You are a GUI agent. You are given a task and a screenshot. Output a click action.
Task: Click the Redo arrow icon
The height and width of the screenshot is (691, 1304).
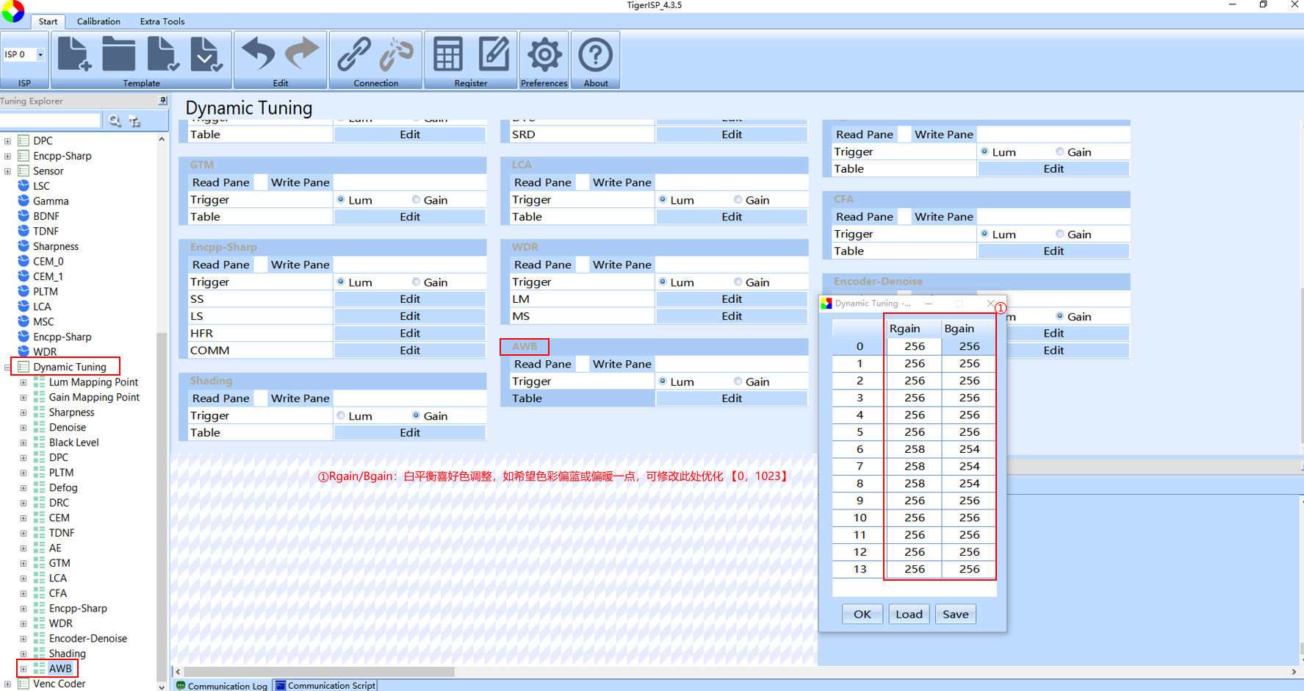tap(302, 54)
